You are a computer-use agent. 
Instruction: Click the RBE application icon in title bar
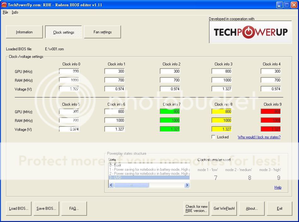4,5
